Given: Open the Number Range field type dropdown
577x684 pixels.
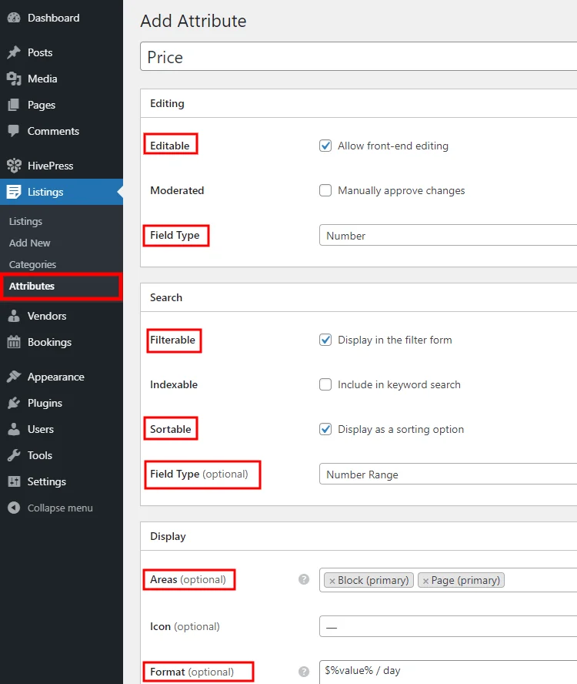Looking at the screenshot, I should pos(448,474).
